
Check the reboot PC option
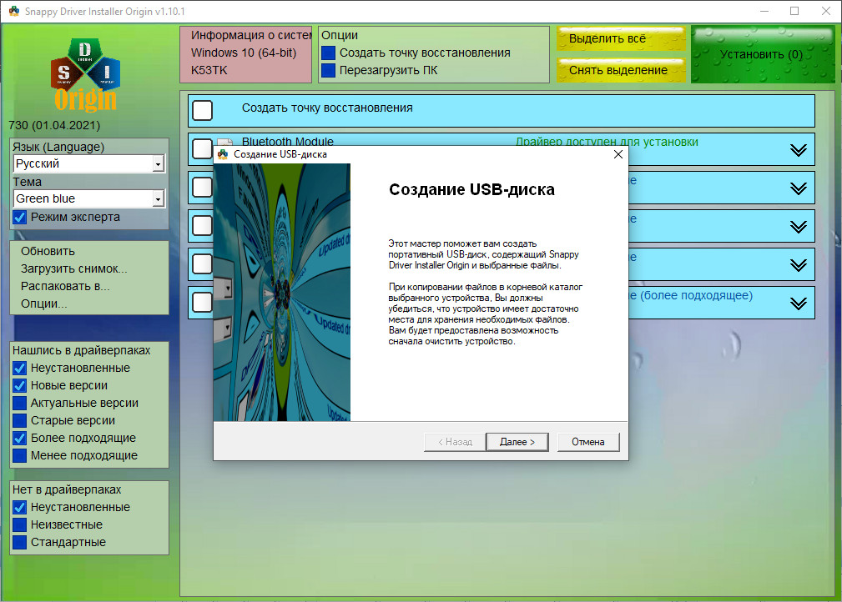[328, 71]
